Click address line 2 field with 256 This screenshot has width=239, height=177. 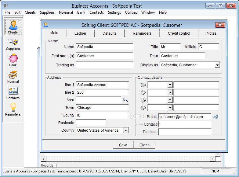click(102, 92)
